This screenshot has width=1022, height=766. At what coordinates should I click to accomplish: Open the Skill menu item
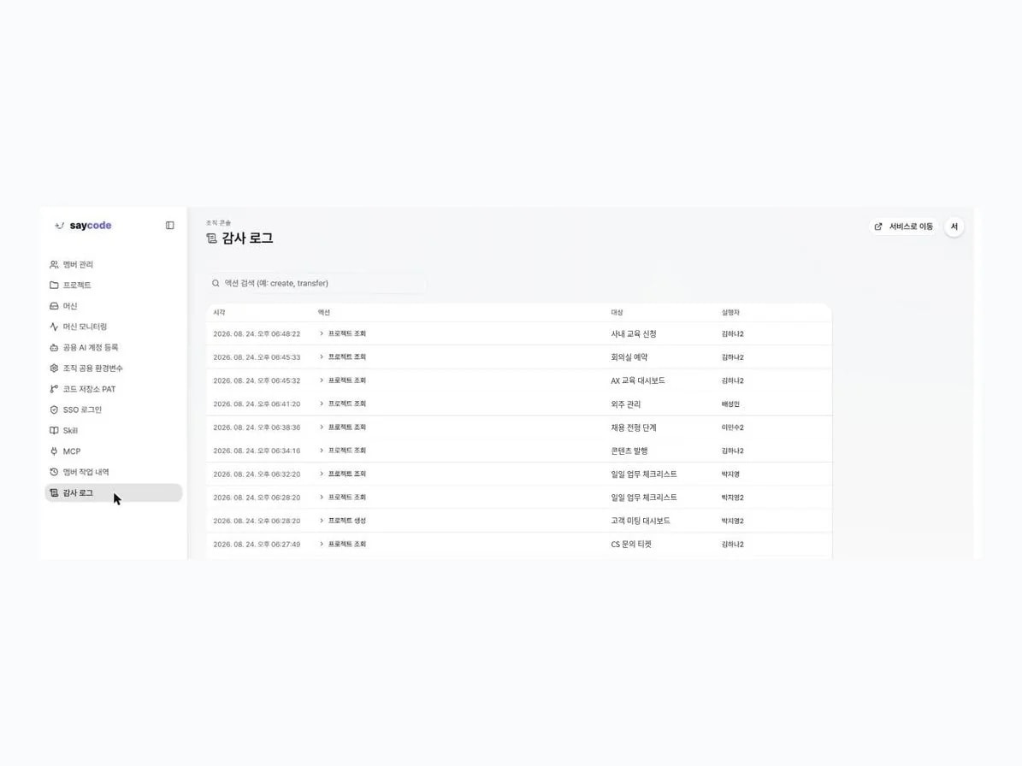(114, 431)
